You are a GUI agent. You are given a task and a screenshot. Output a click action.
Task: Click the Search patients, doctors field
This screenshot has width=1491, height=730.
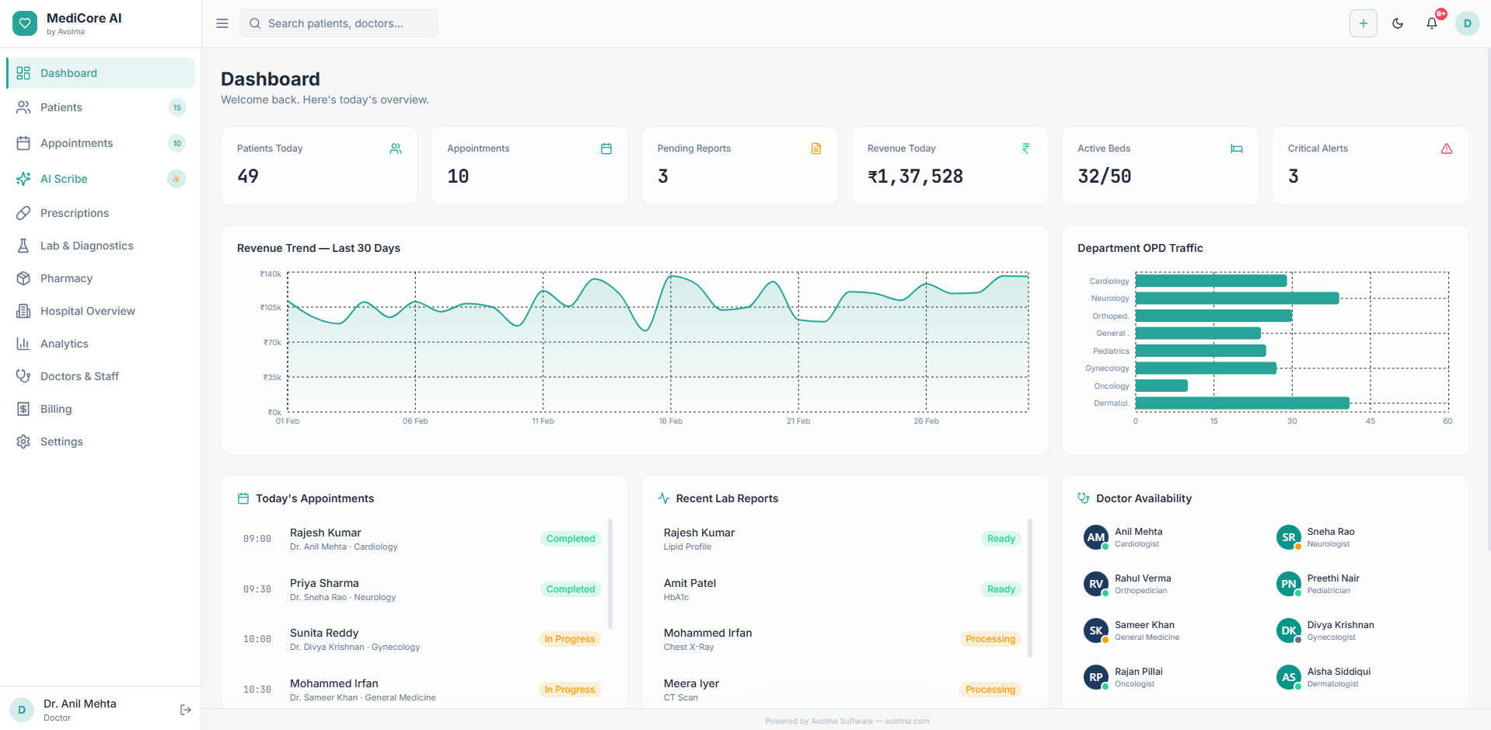coord(339,23)
